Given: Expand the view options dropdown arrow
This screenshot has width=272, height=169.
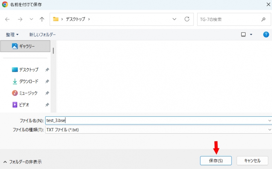Looking at the screenshot, I should (251, 35).
